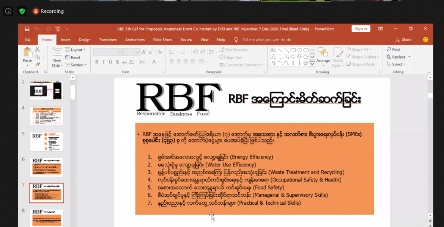Open the Layout dropdown
This screenshot has width=444, height=227.
75,50
